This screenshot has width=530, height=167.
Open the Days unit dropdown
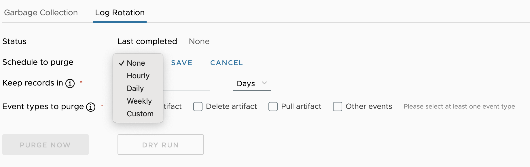pos(251,83)
